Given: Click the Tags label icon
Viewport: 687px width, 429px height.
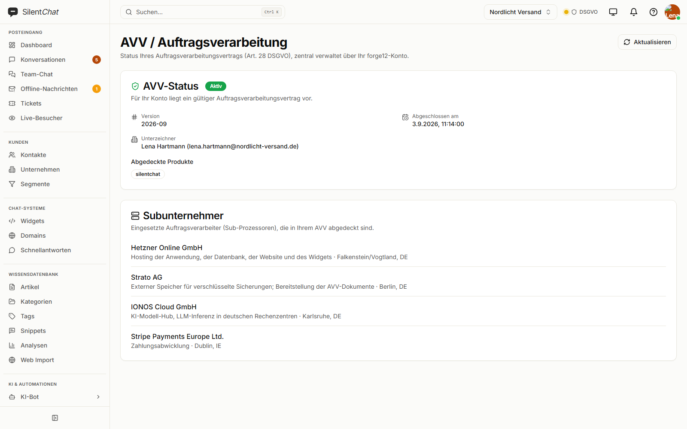Looking at the screenshot, I should [12, 316].
